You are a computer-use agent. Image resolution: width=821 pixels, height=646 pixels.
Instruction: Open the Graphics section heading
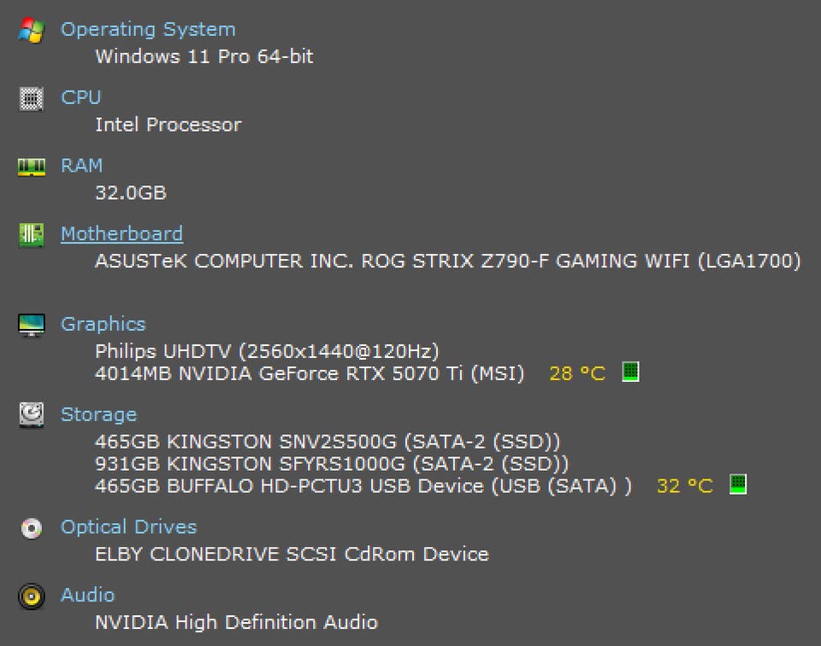pos(103,324)
